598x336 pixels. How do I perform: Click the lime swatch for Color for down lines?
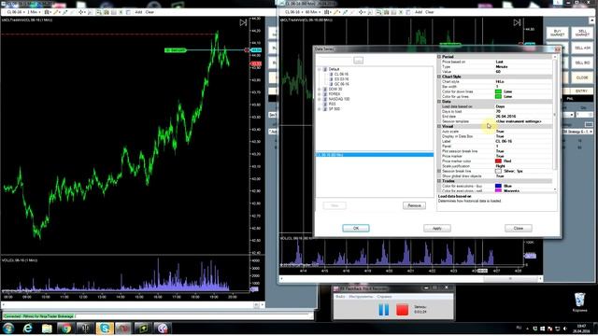(x=498, y=91)
